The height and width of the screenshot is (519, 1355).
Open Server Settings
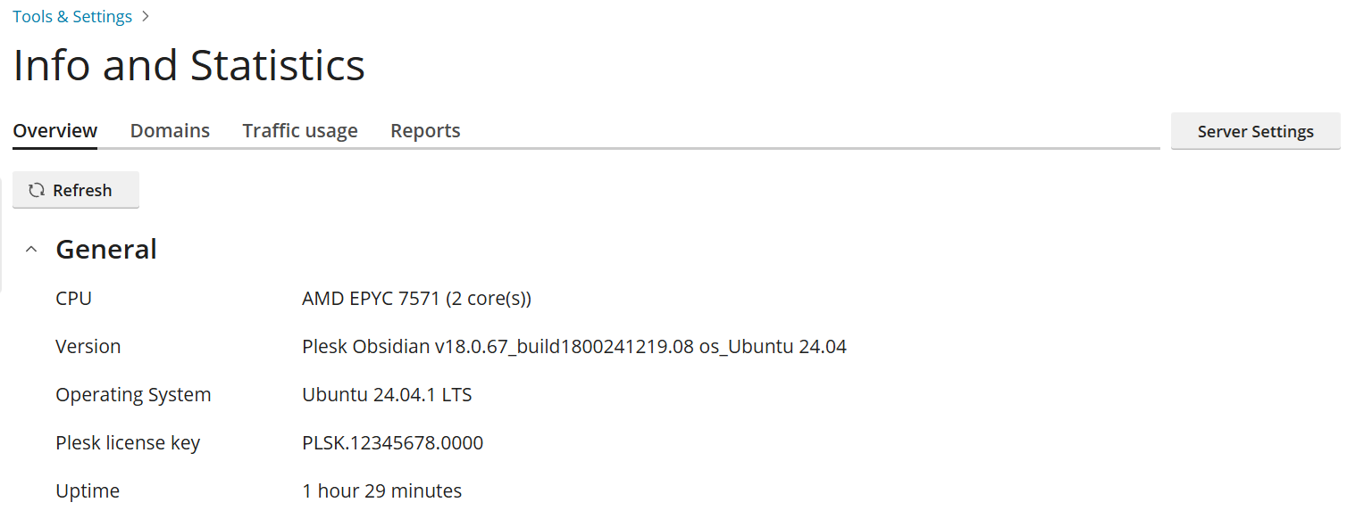point(1255,131)
